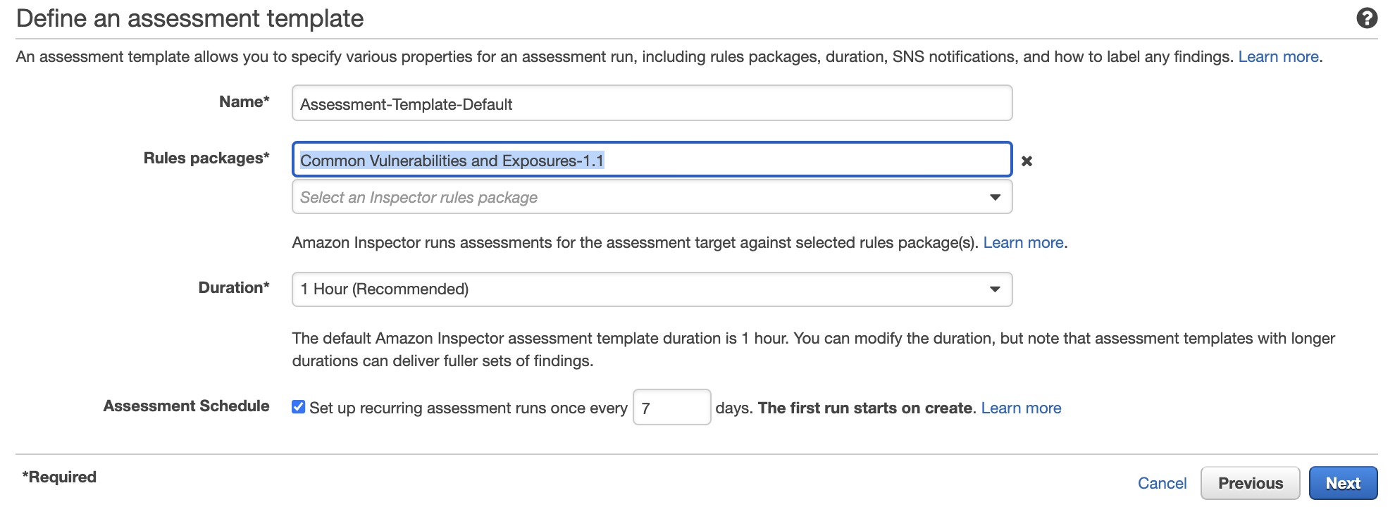Open the help question mark icon
This screenshot has width=1395, height=507.
(x=1367, y=18)
